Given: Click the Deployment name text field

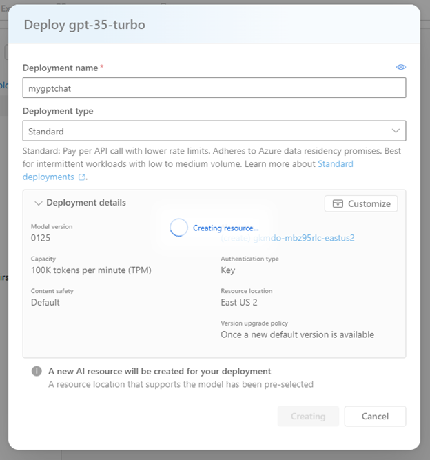Looking at the screenshot, I should click(214, 88).
